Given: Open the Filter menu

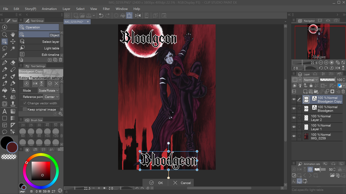Looking at the screenshot, I should point(106,9).
